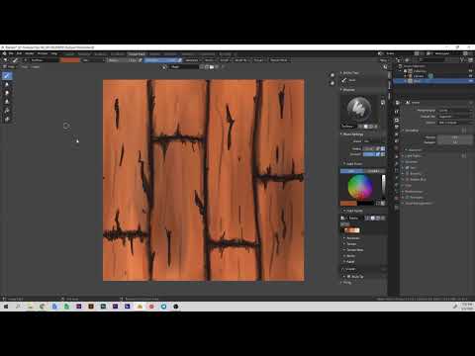
Task: Click the pan gizmo in image editor
Action: 332,83
